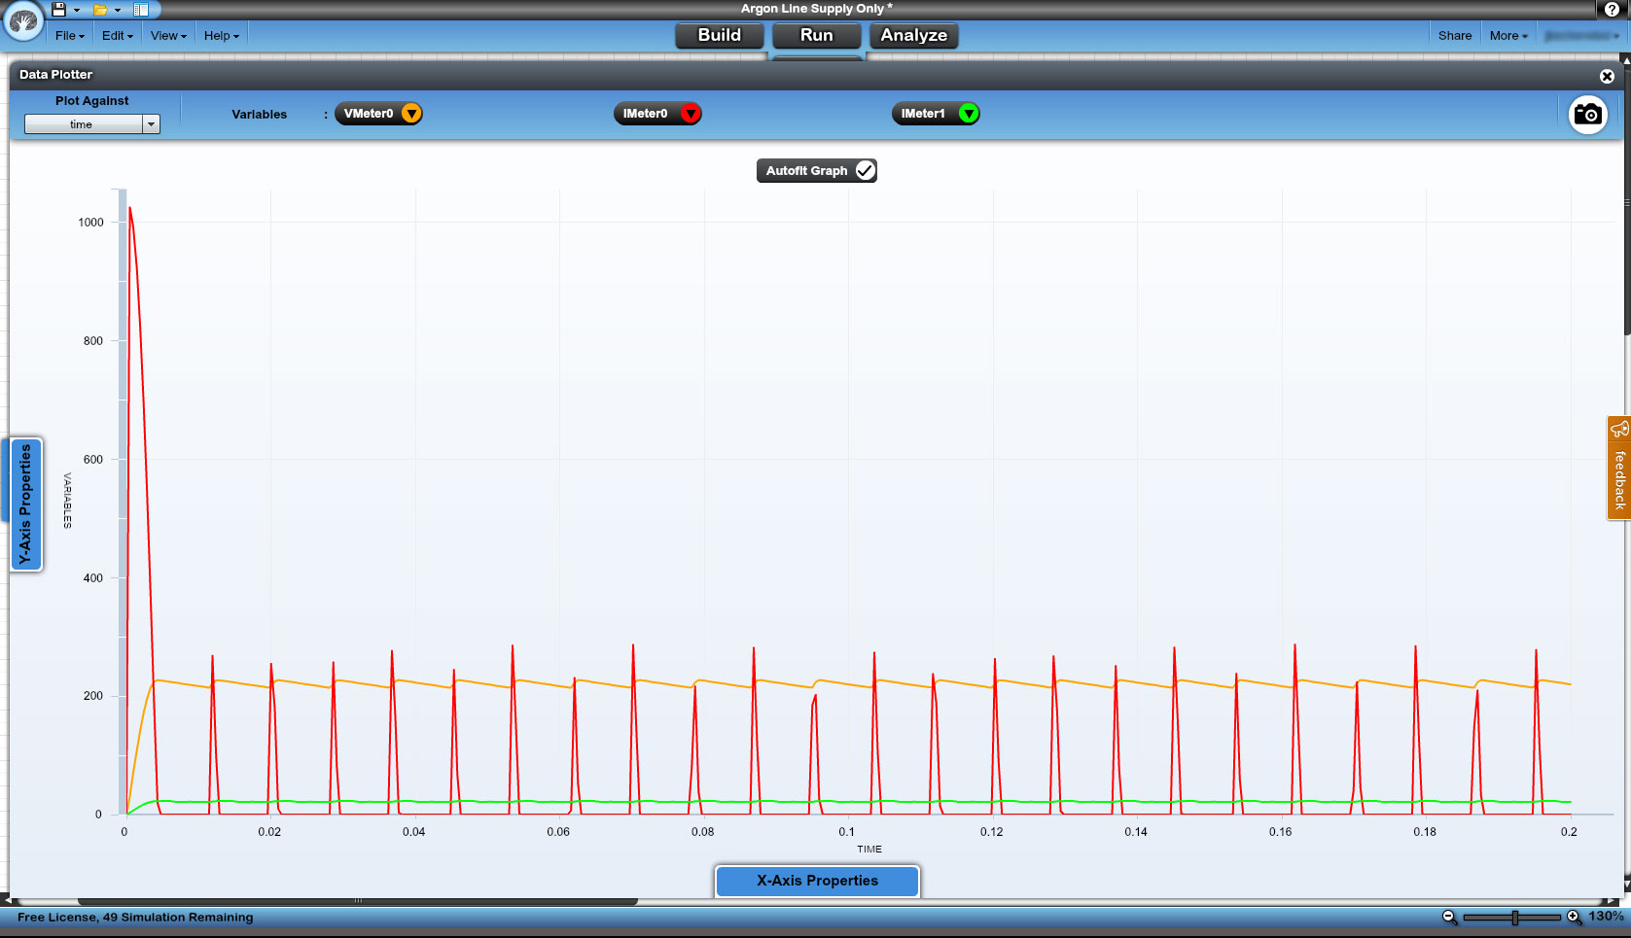This screenshot has height=938, width=1631.
Task: Open the orange feedback tab
Action: coord(1619,468)
